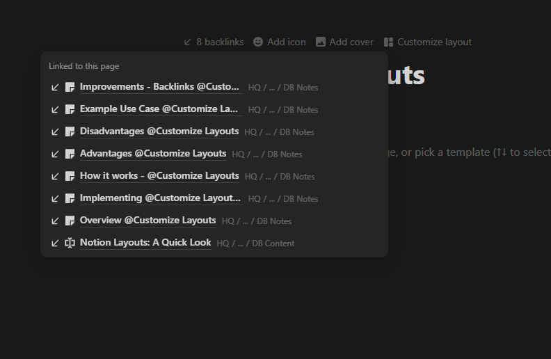Click HQ / ... / DB Notes path of Implementing row

click(x=283, y=199)
